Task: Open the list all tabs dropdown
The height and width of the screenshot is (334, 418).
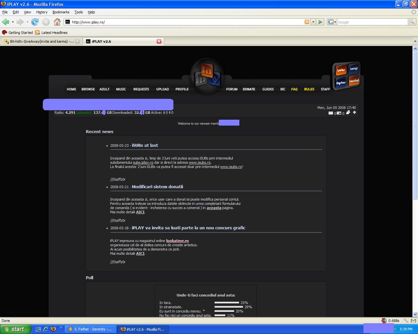Action: coord(415,41)
